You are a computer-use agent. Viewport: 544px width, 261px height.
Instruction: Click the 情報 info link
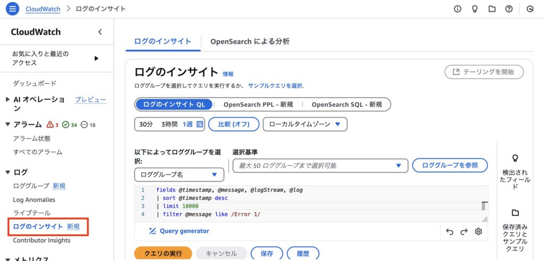[x=228, y=74]
